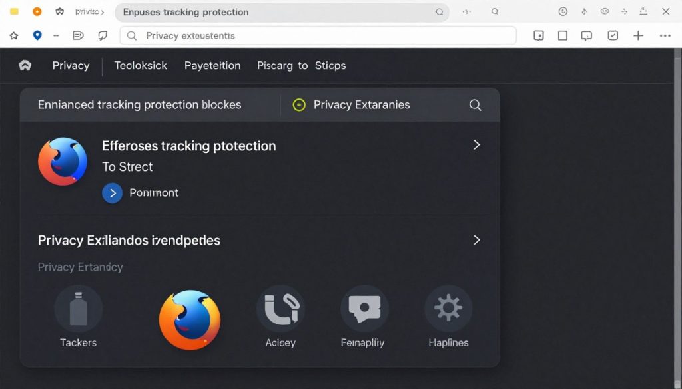682x389 pixels.
Task: Open the privtso dropdown near address bar
Action: click(87, 11)
